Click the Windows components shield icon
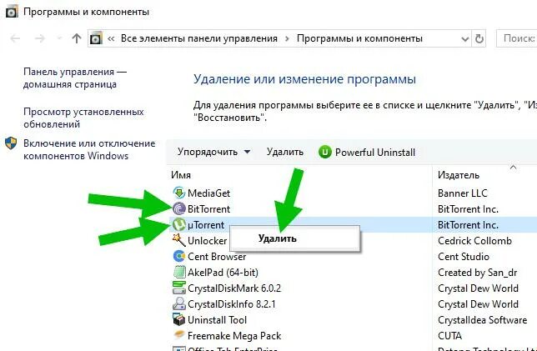Viewport: 537px width, 351px height. 11,143
